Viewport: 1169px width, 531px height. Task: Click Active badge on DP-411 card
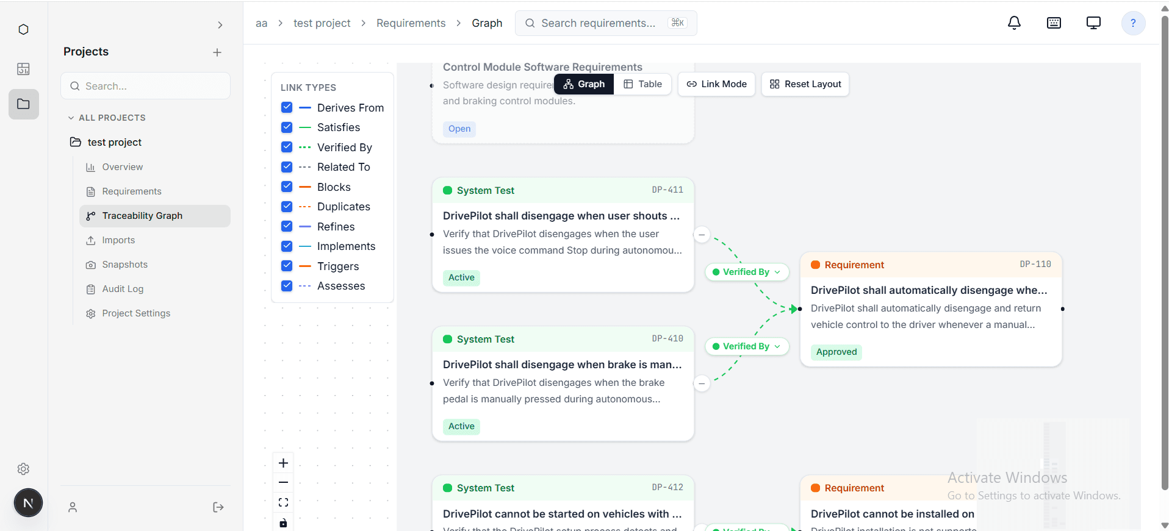coord(461,277)
